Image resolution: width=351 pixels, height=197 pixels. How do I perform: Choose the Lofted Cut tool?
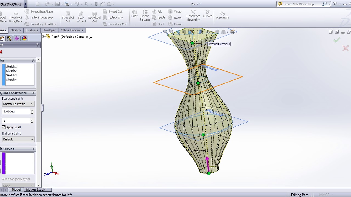point(112,18)
